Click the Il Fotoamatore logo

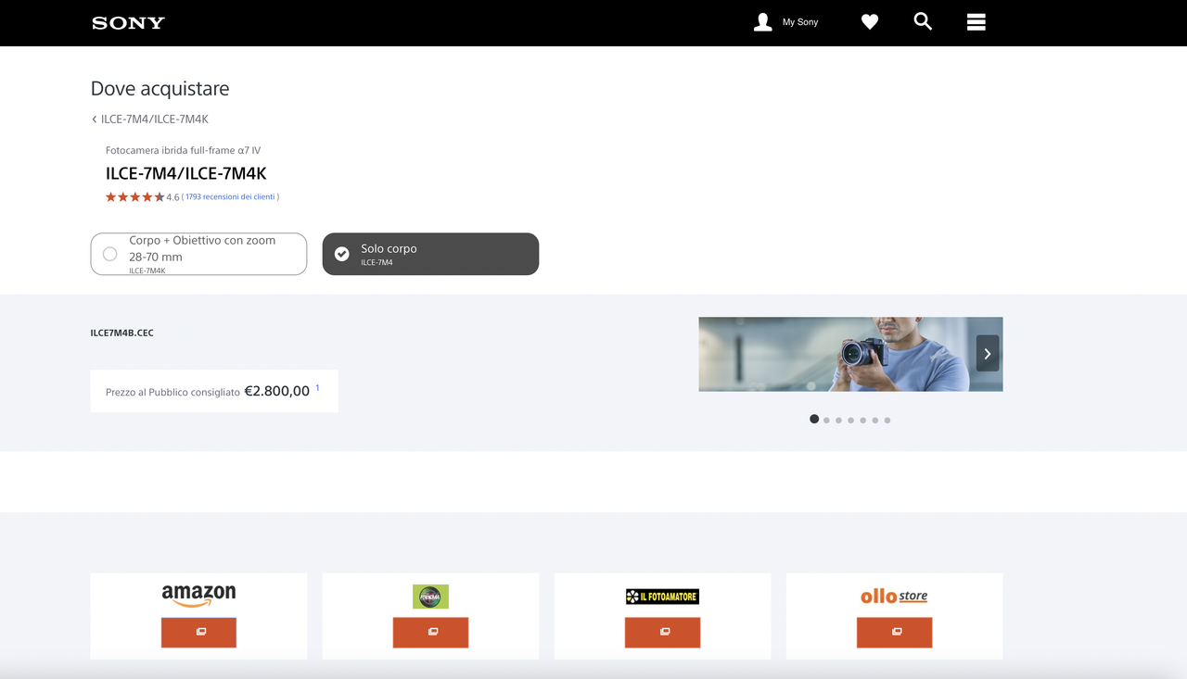[662, 597]
